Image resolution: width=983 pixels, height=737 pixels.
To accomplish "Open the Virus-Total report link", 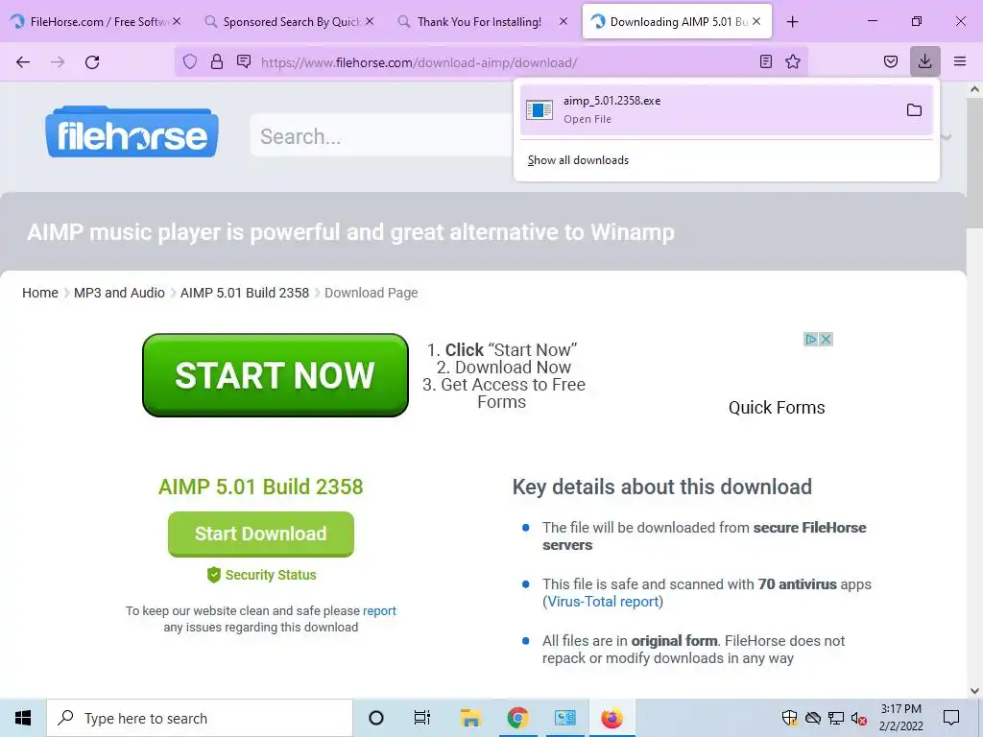I will pyautogui.click(x=603, y=602).
